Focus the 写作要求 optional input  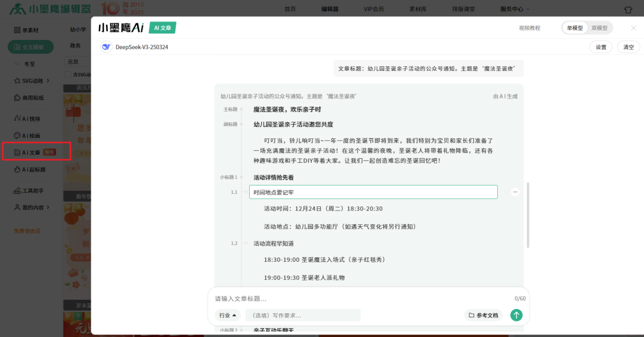coord(303,315)
